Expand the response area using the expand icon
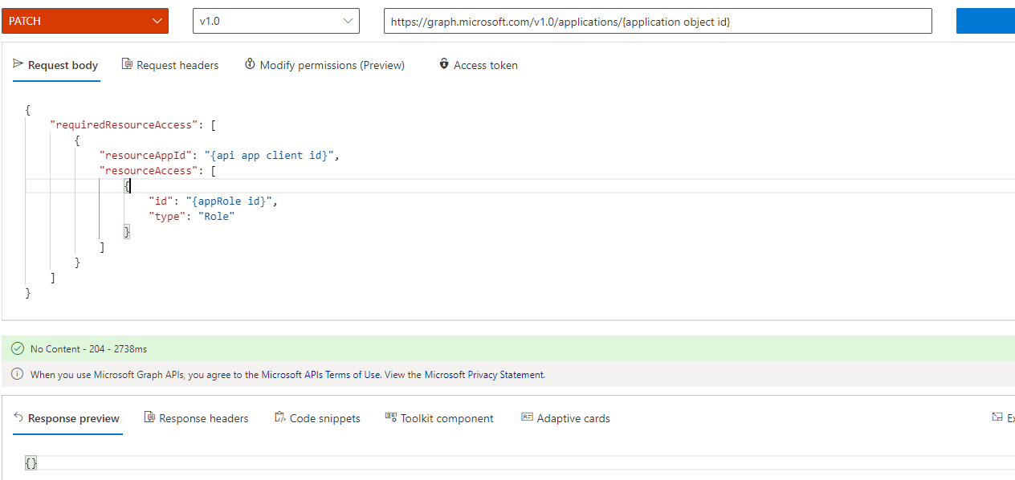1015x480 pixels. [997, 417]
